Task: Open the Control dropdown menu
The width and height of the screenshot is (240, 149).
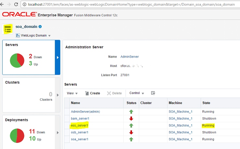Action: [x=137, y=93]
